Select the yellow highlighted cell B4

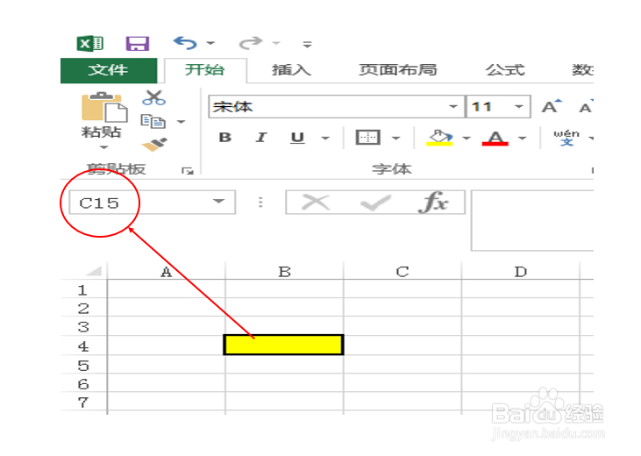pyautogui.click(x=284, y=345)
